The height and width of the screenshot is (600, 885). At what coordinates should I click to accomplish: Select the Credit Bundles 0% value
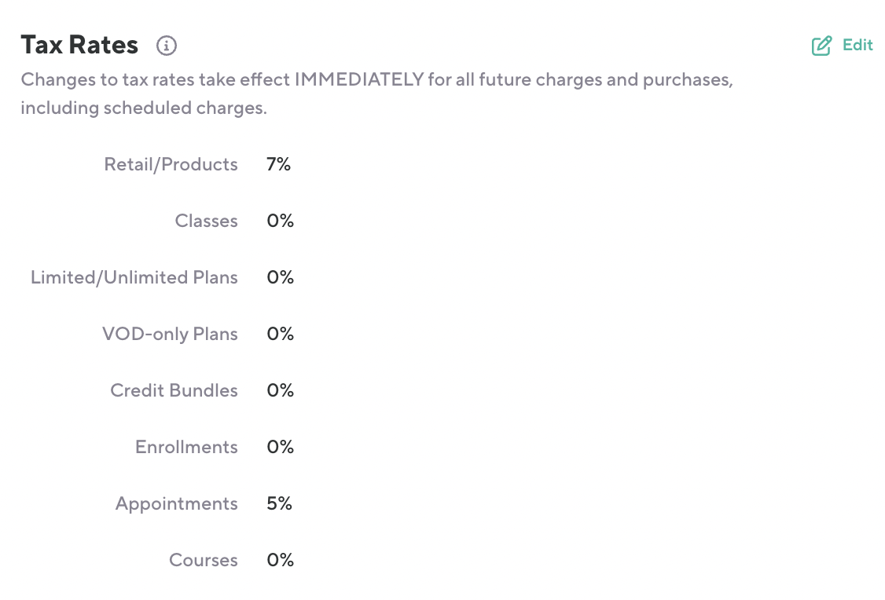[280, 390]
